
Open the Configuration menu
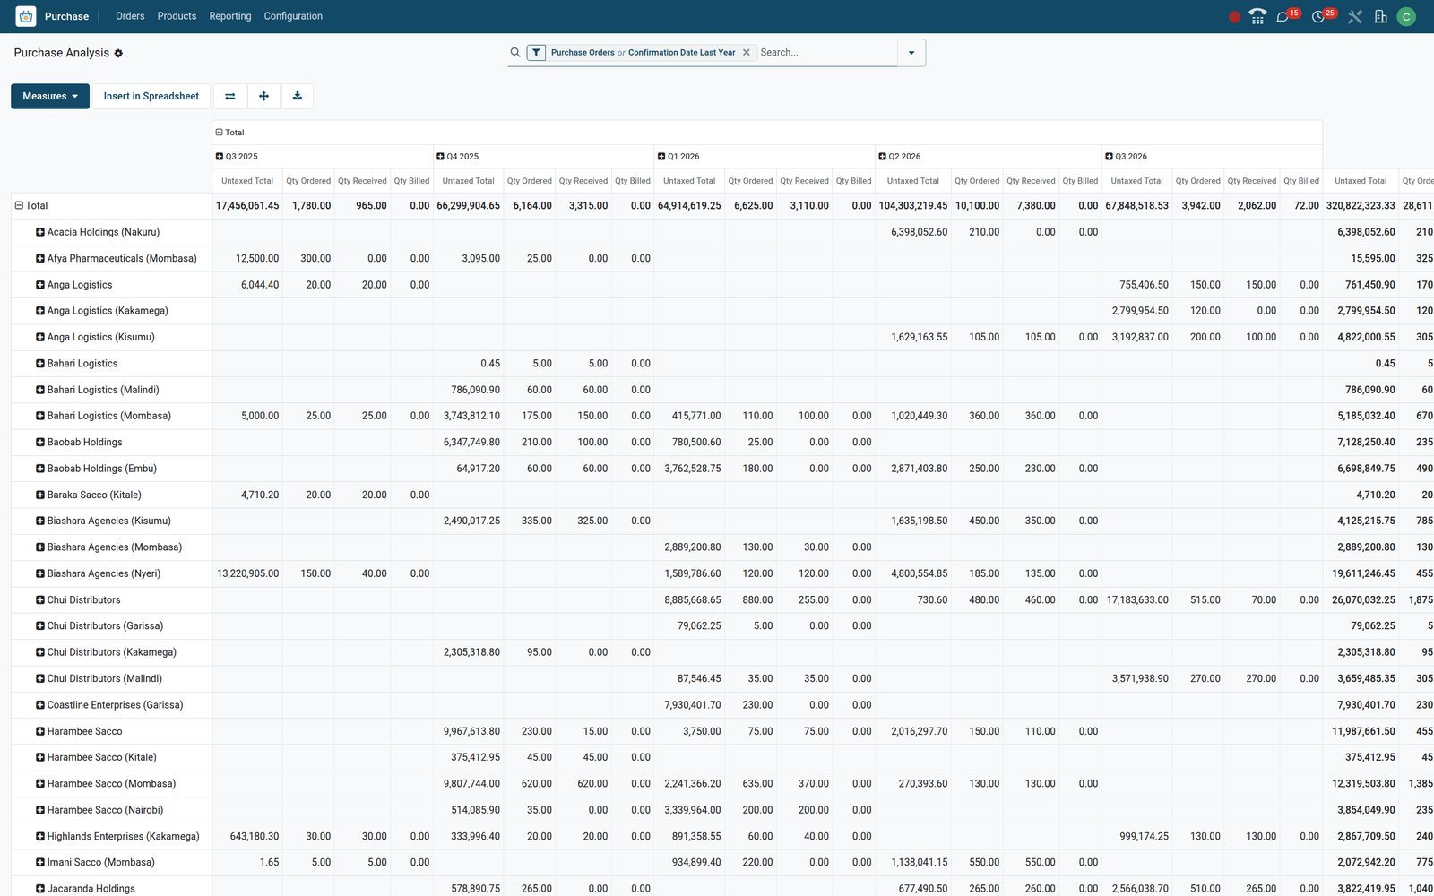(x=293, y=16)
